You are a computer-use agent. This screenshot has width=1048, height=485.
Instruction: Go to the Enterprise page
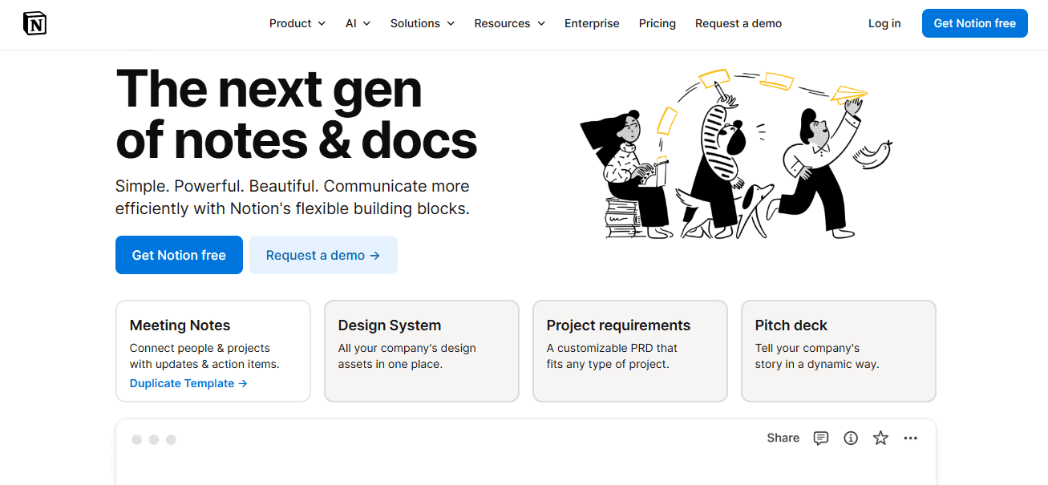tap(592, 23)
